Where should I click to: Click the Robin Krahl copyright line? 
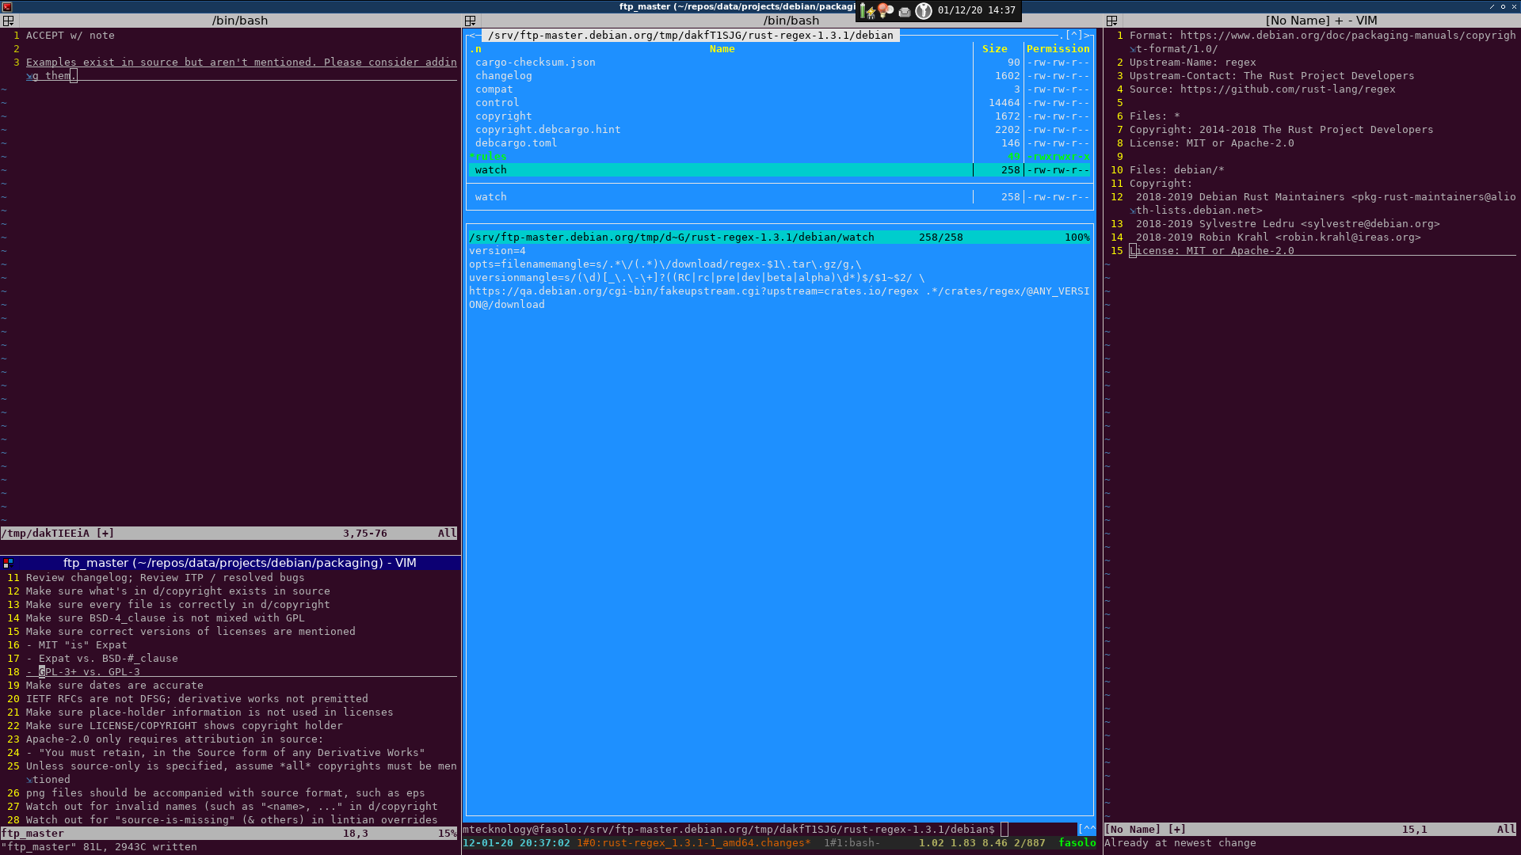coord(1278,237)
